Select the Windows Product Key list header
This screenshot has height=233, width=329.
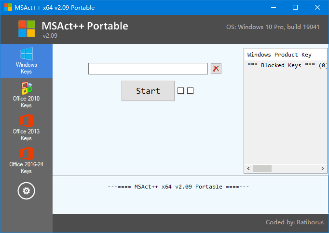coord(279,55)
